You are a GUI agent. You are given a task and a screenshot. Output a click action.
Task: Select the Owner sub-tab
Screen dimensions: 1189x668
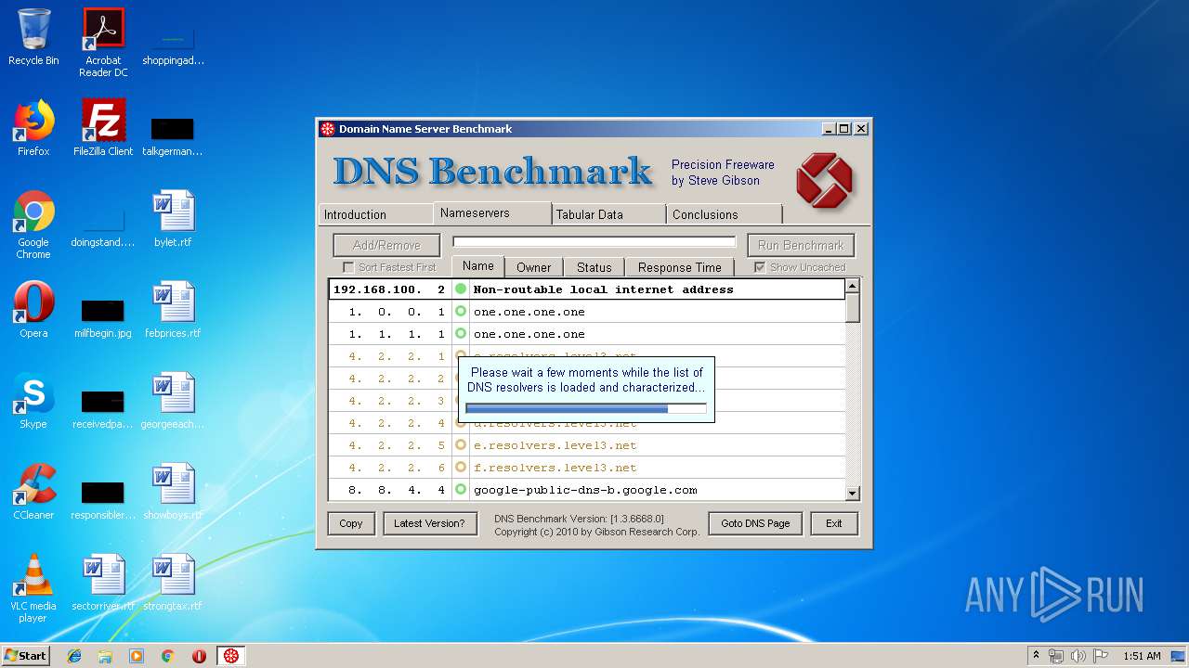click(x=534, y=267)
